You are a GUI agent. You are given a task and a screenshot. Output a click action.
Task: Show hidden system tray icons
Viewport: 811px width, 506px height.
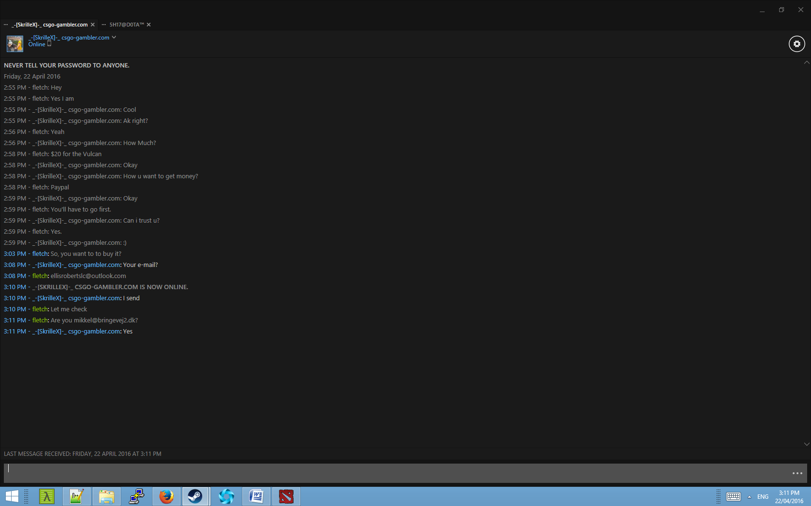coord(749,497)
